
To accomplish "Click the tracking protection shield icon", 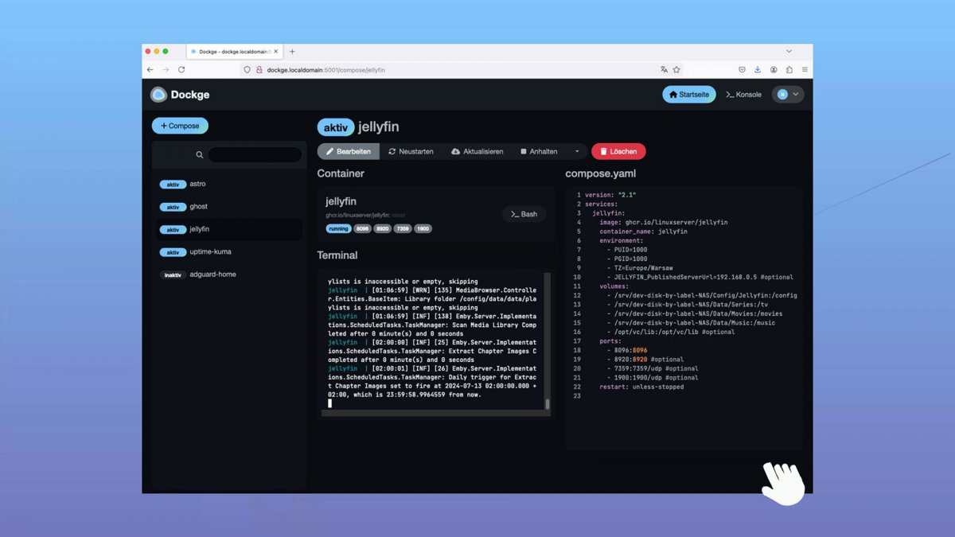I will (247, 70).
